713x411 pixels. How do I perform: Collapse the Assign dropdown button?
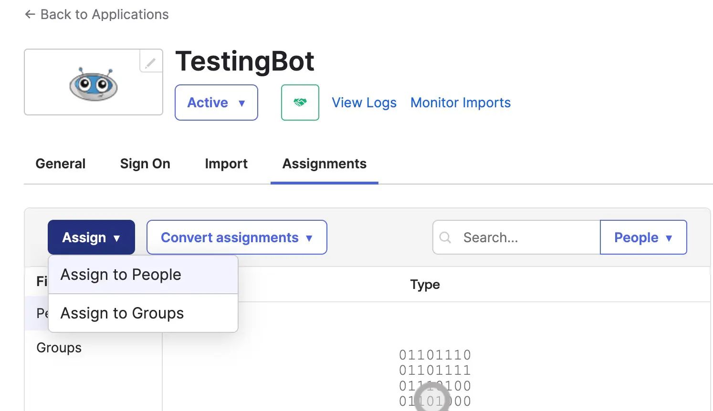(91, 237)
